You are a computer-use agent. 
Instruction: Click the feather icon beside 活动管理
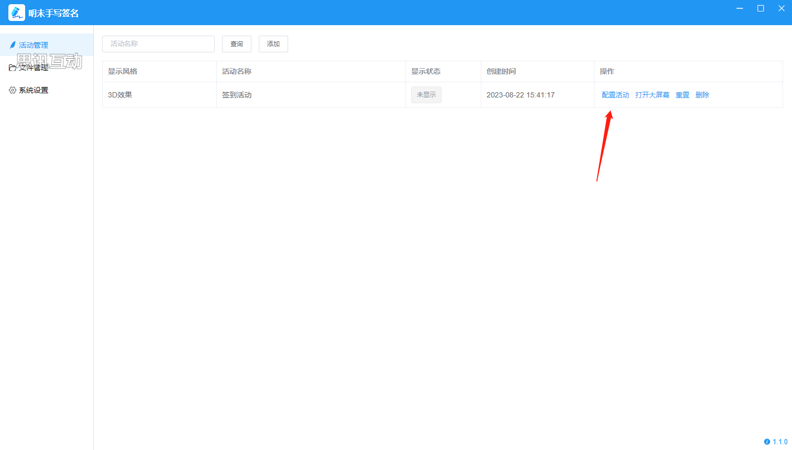point(13,45)
